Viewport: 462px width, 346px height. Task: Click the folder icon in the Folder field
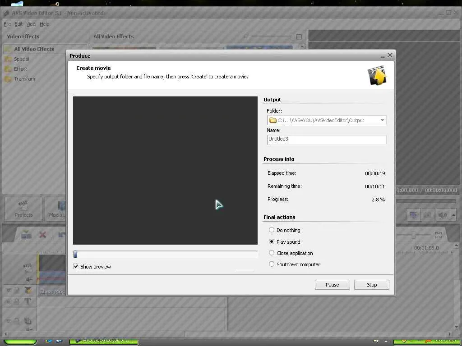click(x=273, y=120)
